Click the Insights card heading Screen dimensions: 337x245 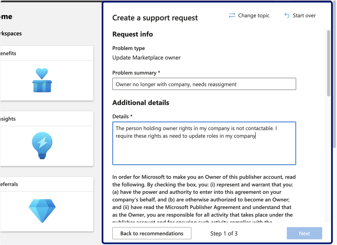(x=8, y=119)
